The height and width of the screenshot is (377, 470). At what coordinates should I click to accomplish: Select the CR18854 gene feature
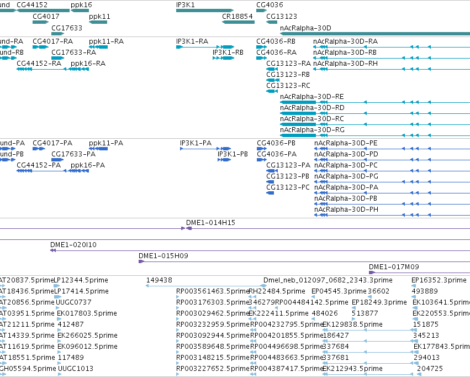point(238,22)
